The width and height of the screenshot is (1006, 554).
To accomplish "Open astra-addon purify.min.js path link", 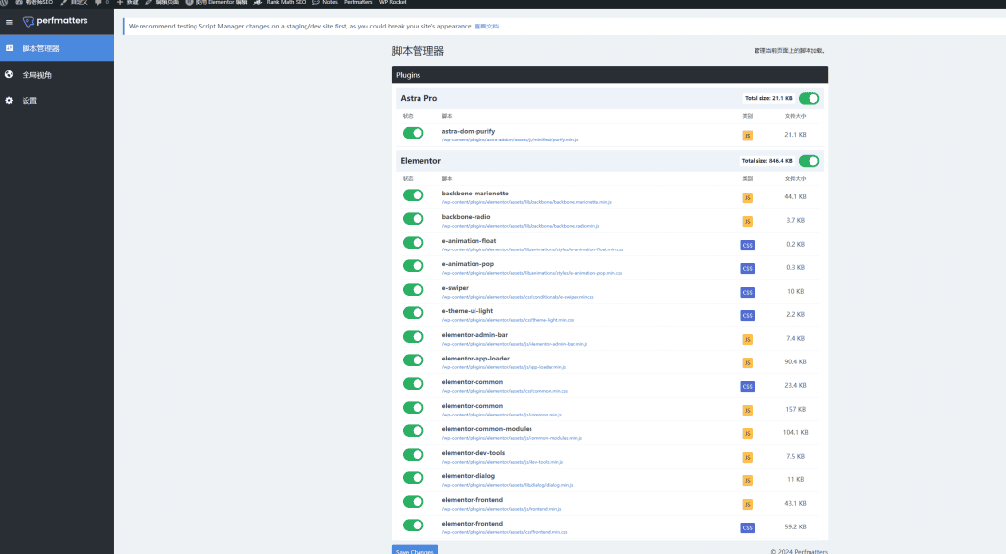I will tap(510, 139).
